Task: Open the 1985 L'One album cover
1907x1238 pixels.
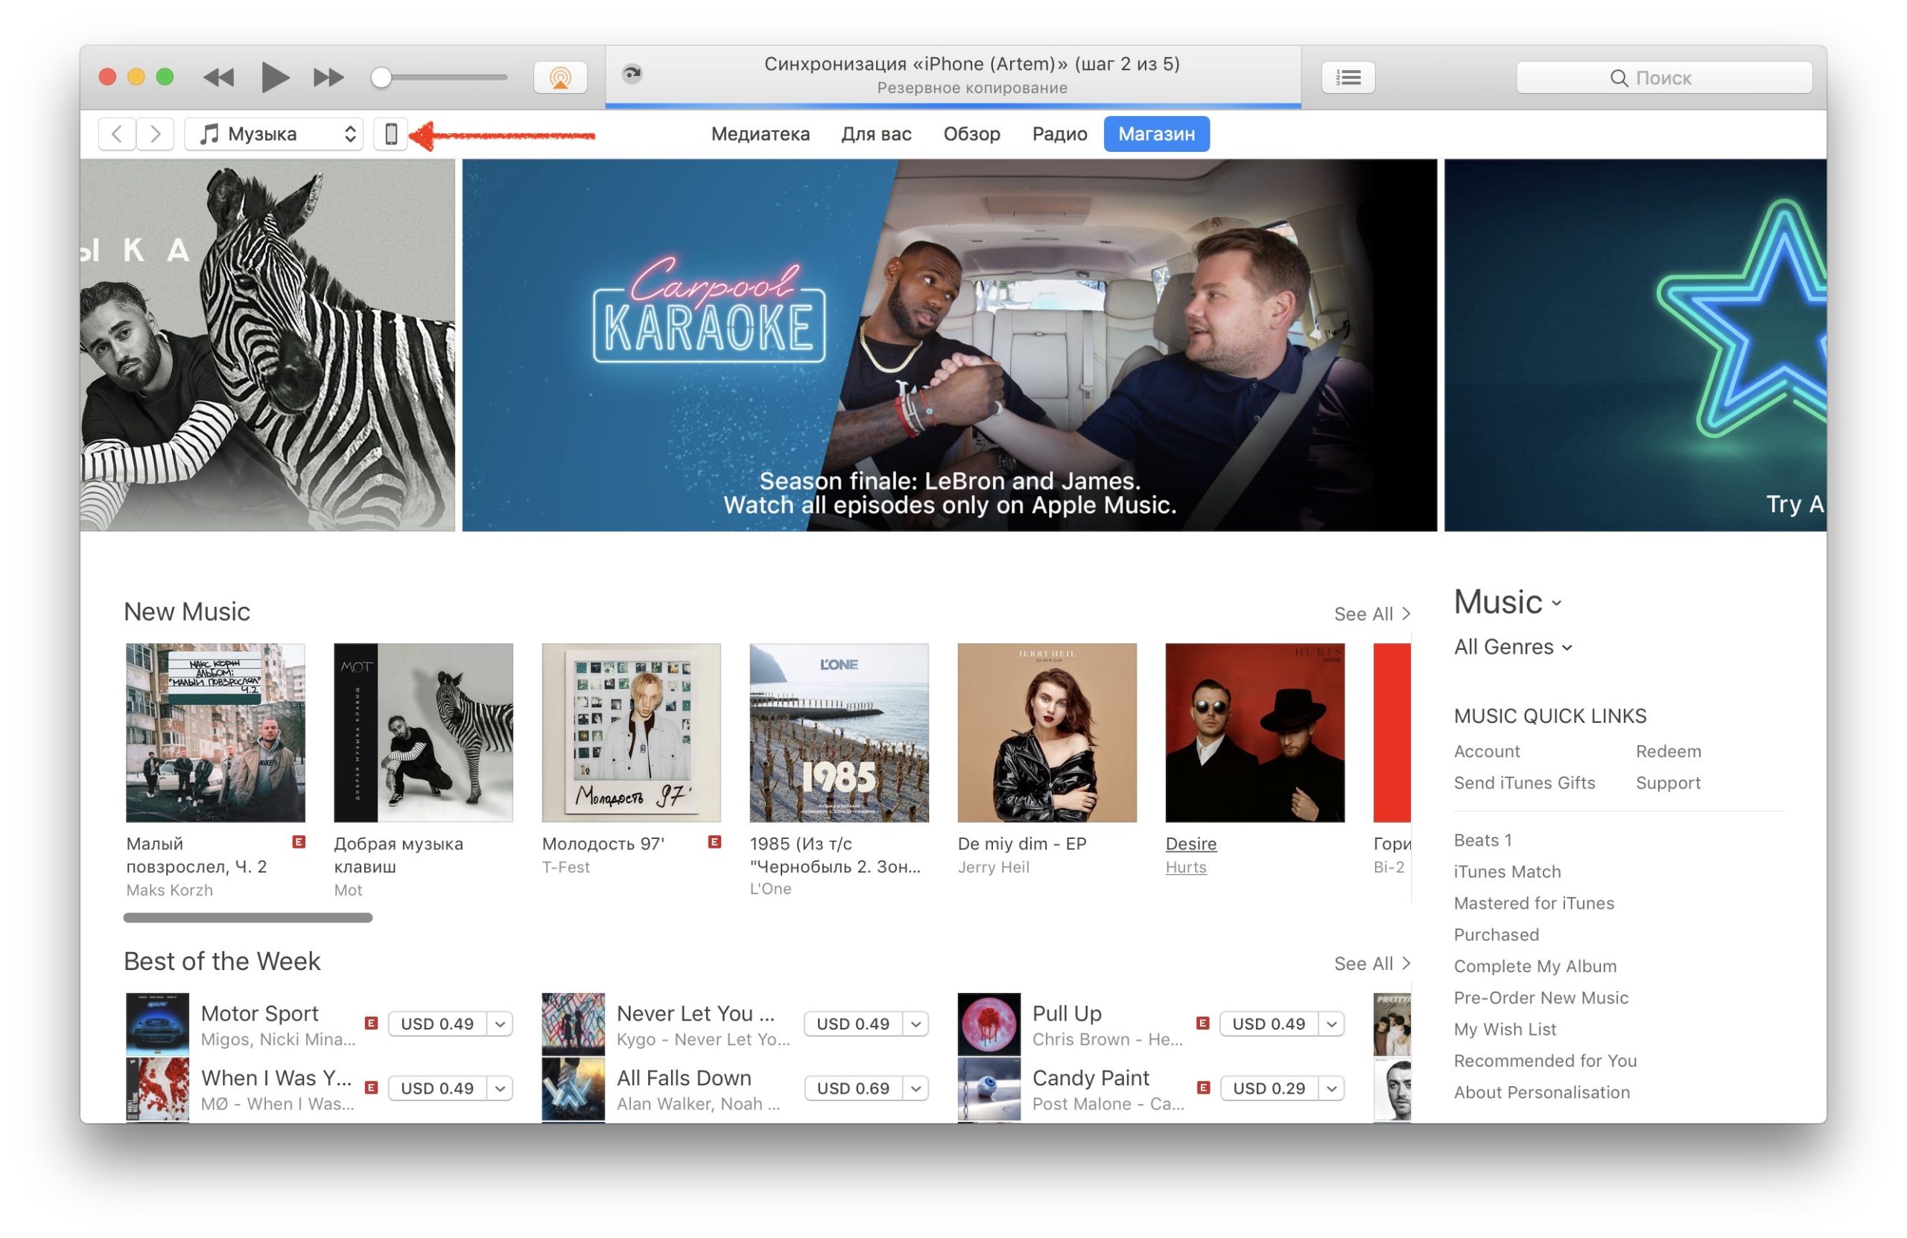Action: [839, 733]
